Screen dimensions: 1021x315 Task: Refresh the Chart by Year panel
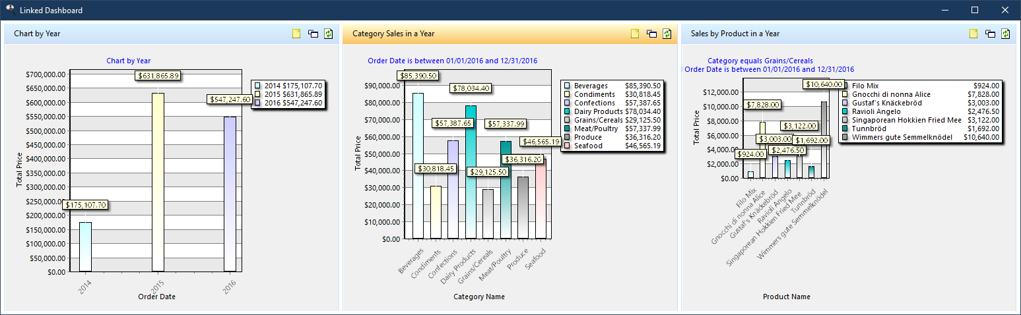tap(329, 34)
